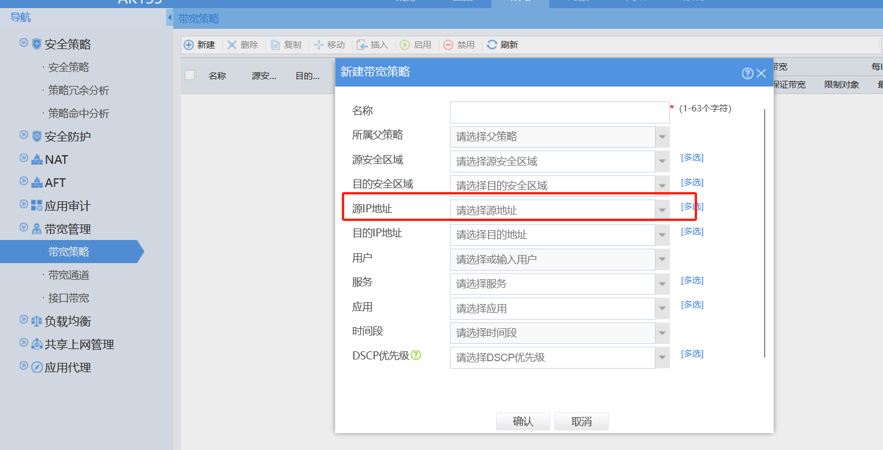Click the compass icon beside 应用代理
This screenshot has height=450, width=883.
pyautogui.click(x=37, y=367)
